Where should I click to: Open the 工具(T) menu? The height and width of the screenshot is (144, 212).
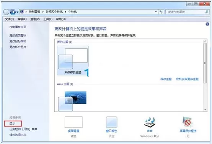pos(48,19)
